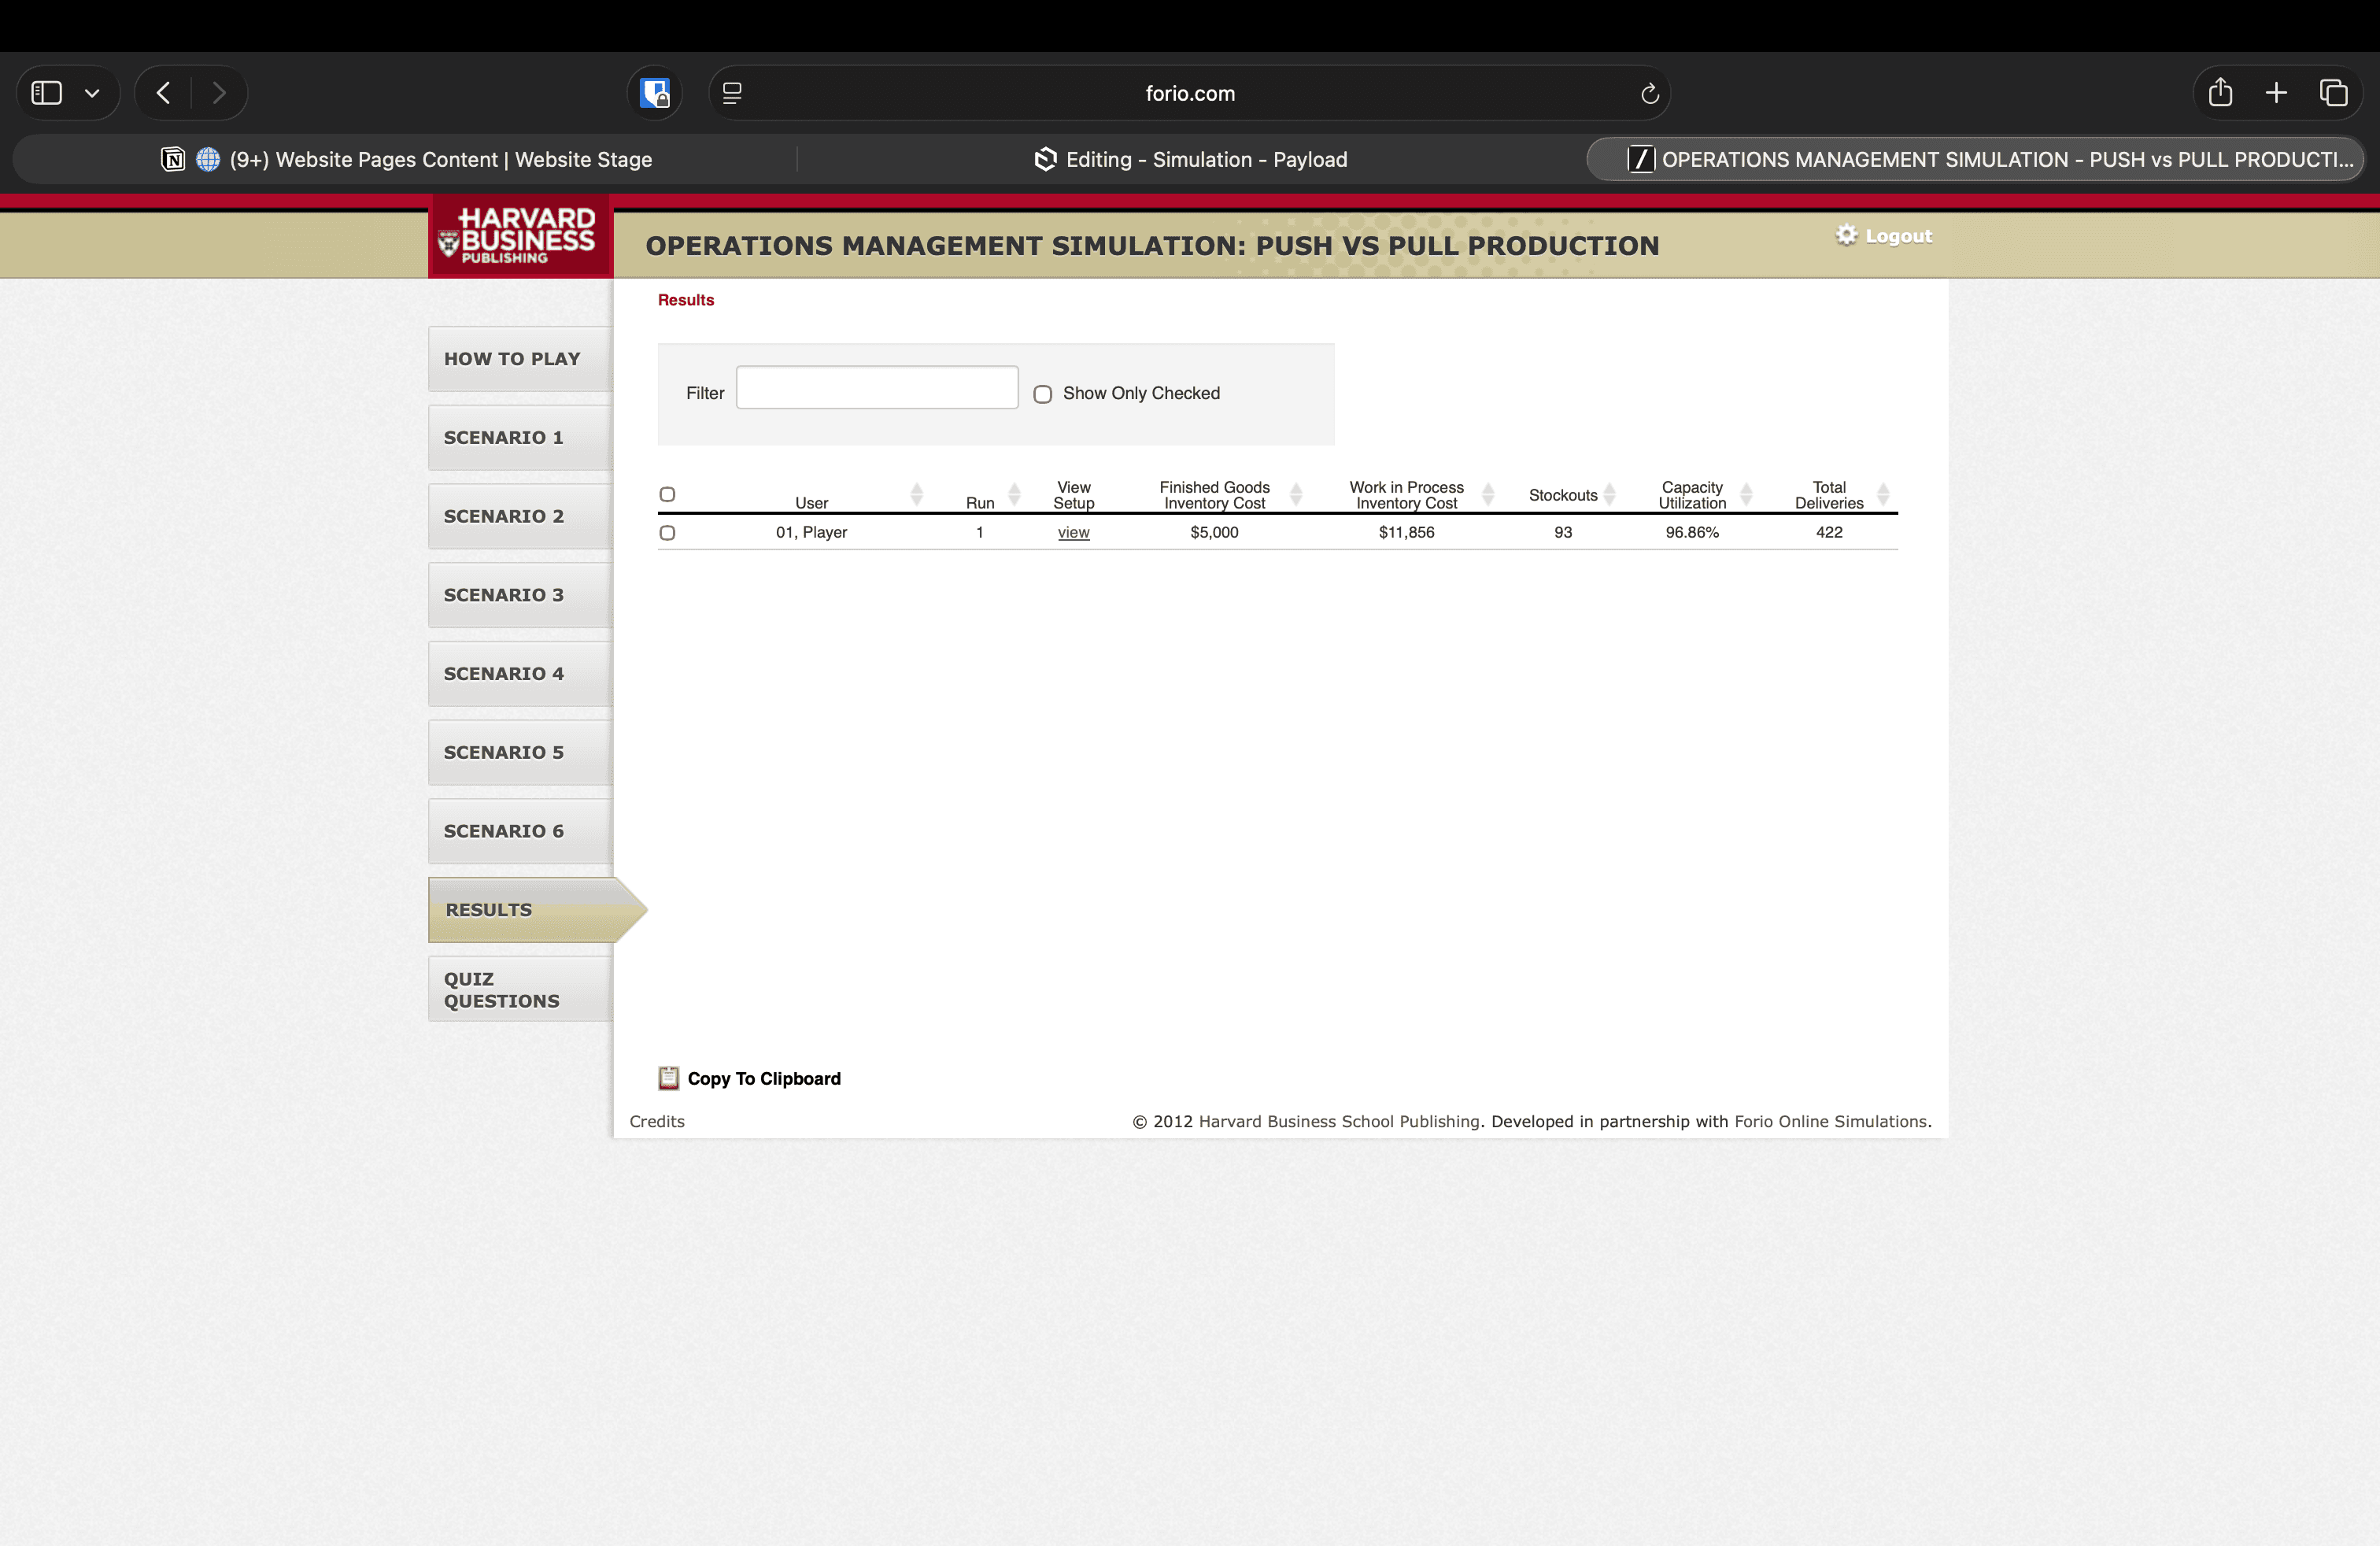Enable the Show Only Checked checkbox
Image resolution: width=2380 pixels, height=1546 pixels.
(x=1042, y=394)
